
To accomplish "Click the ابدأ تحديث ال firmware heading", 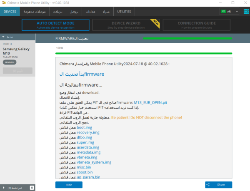I will 82,74.
